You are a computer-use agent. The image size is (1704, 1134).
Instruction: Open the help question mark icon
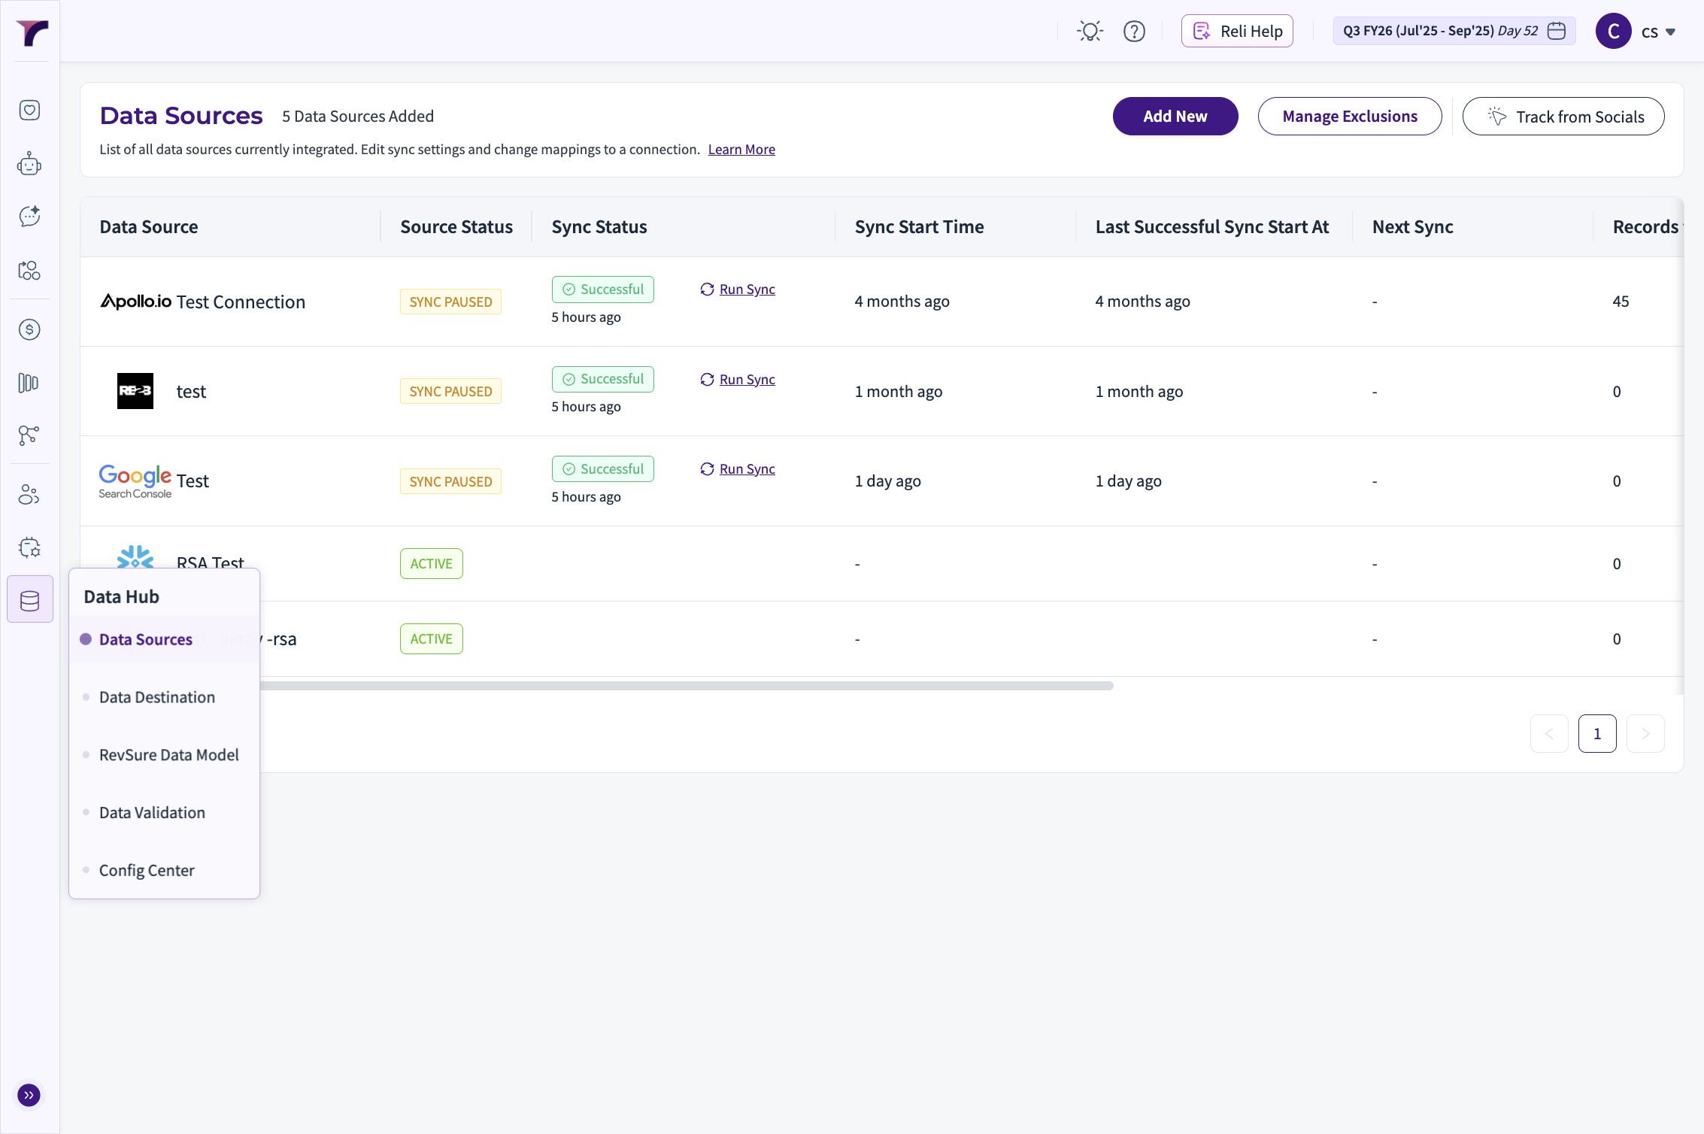click(x=1134, y=31)
